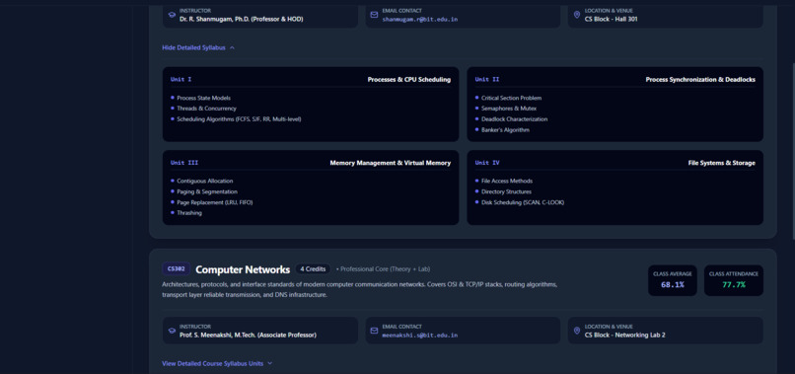Click the Paging & Segmentation item
This screenshot has width=795, height=374.
coord(207,191)
